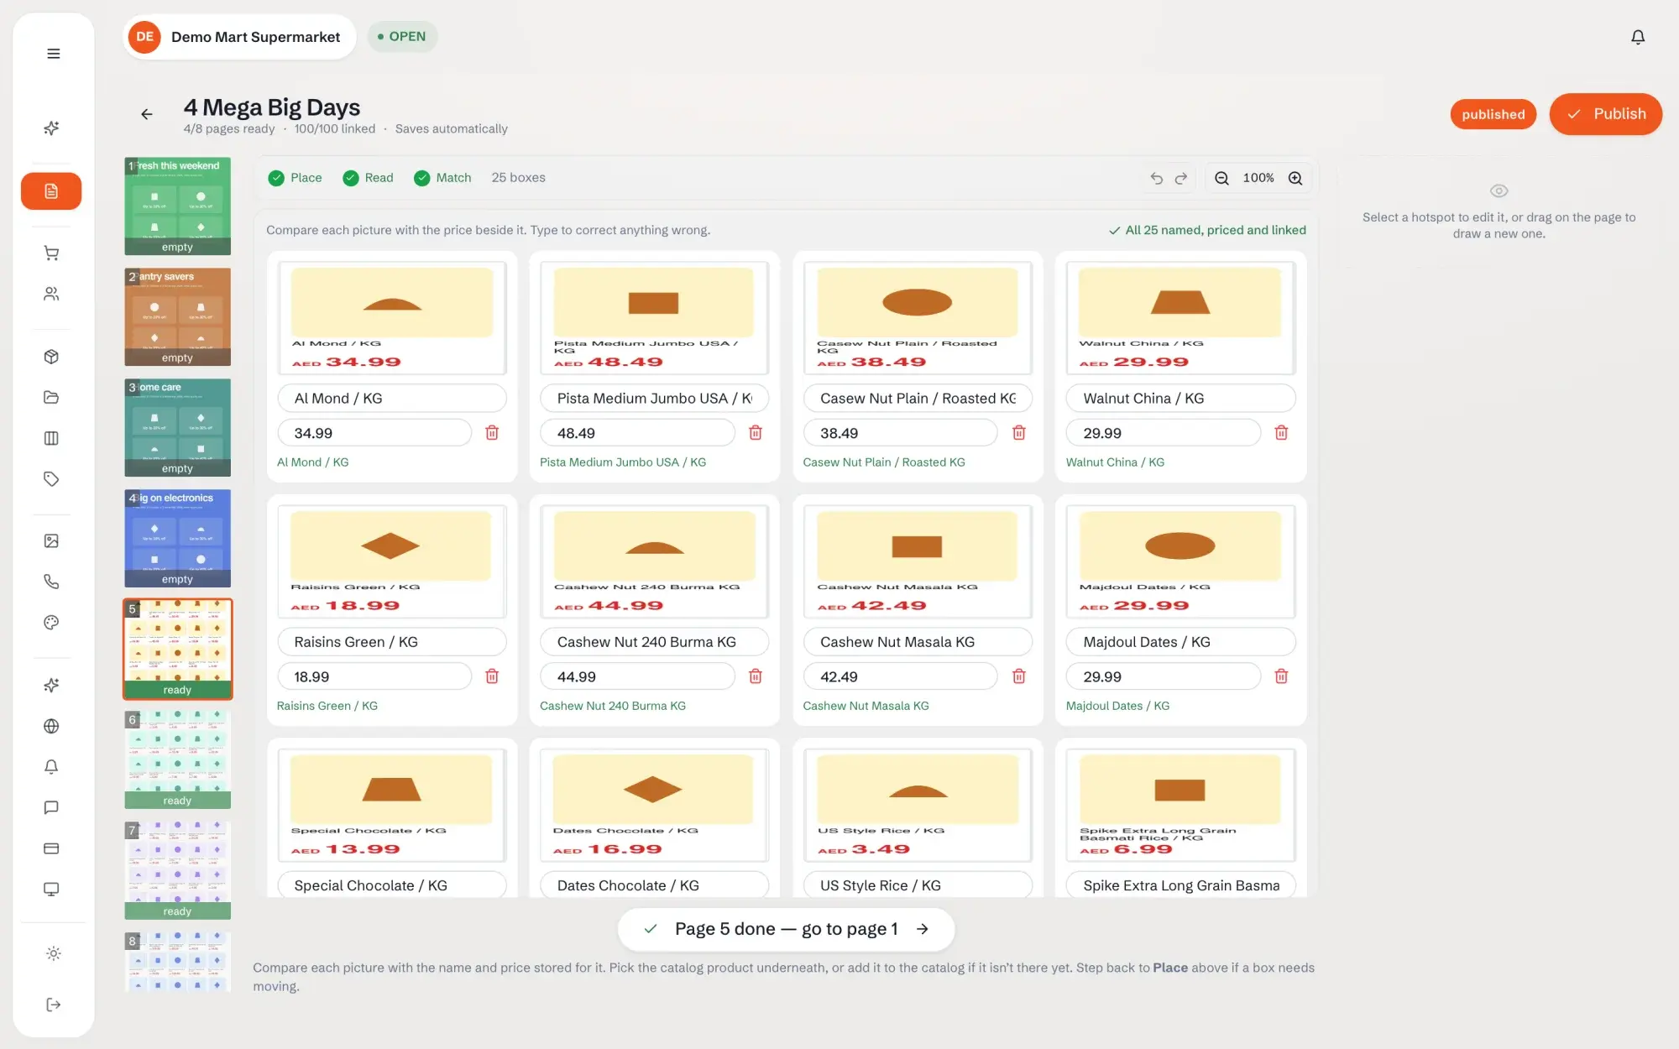Image resolution: width=1679 pixels, height=1049 pixels.
Task: Open the color palette icon in sidebar
Action: pos(51,623)
